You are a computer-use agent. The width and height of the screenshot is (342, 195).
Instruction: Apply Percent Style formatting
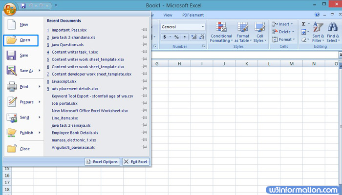pos(176,37)
